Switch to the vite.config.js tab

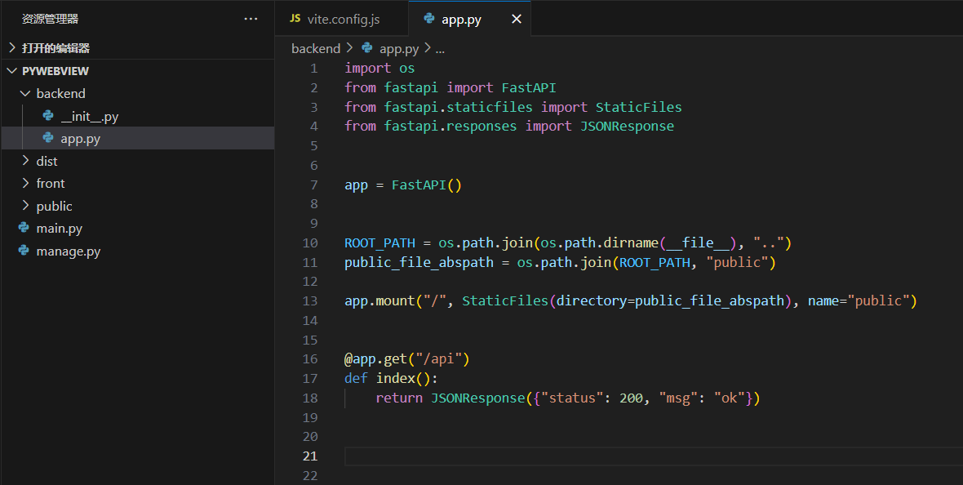[341, 19]
